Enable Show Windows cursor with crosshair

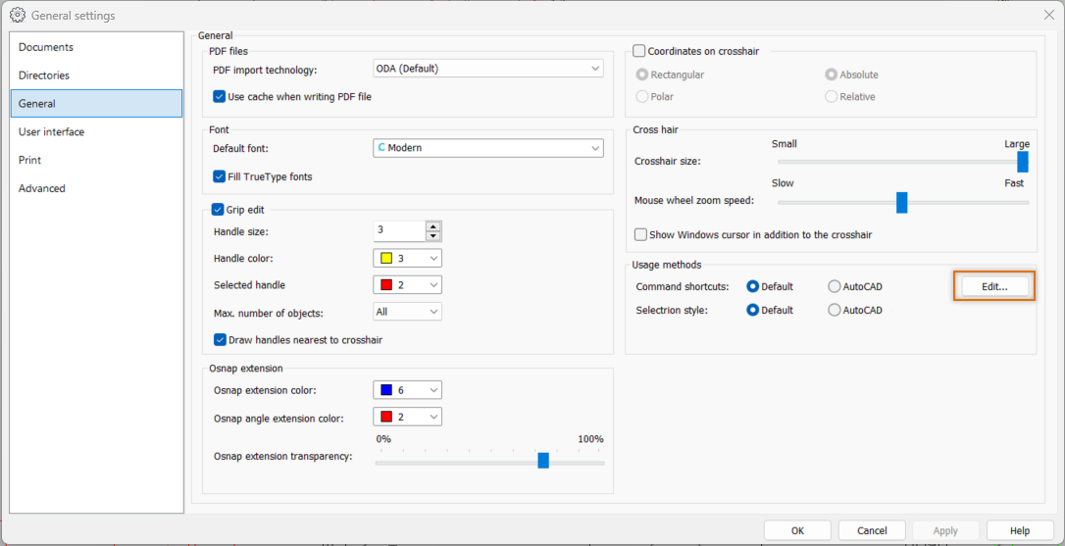point(641,235)
